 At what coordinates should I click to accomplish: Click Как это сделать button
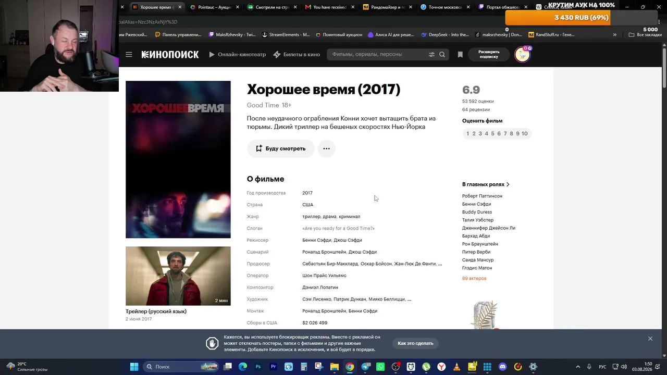(415, 343)
